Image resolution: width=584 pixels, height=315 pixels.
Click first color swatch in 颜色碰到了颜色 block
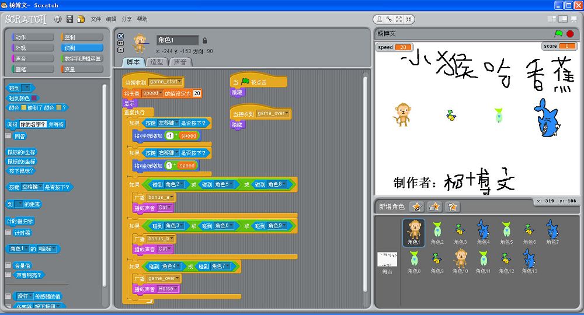tap(23, 108)
